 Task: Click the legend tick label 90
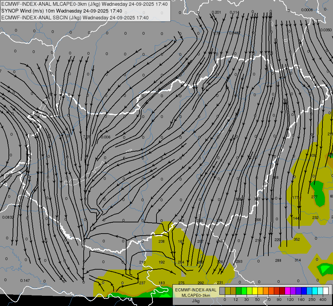tap(279, 300)
